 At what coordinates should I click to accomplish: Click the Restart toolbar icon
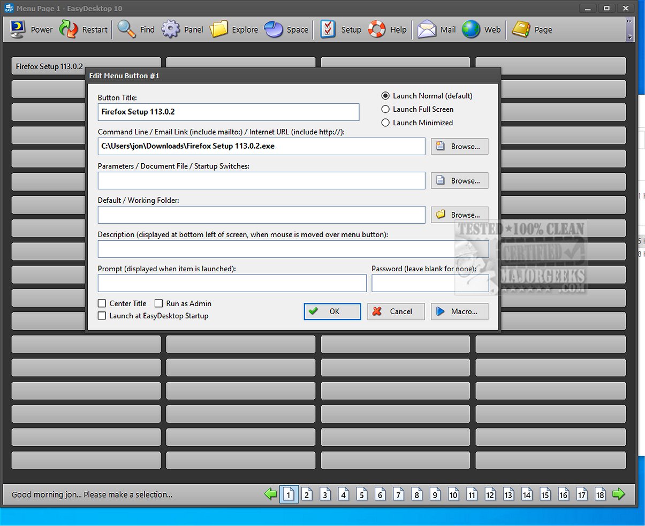coord(69,29)
